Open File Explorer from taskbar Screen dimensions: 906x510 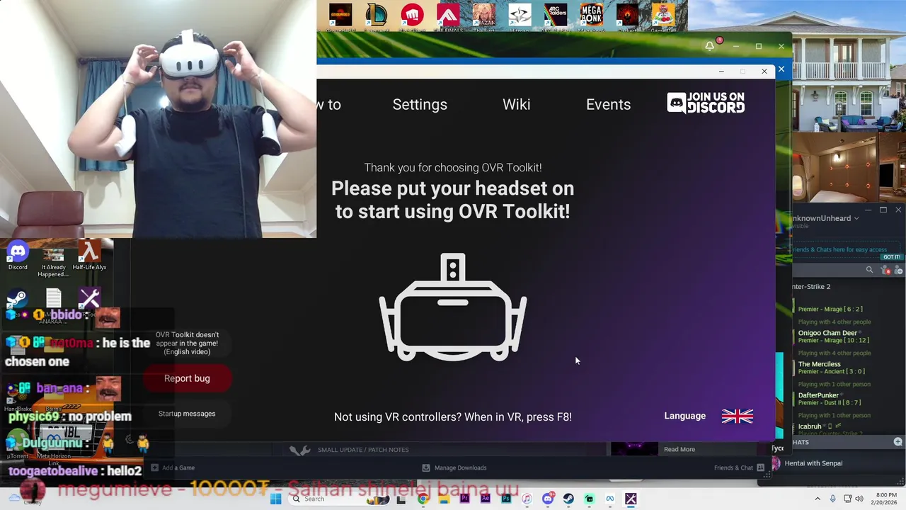[444, 499]
